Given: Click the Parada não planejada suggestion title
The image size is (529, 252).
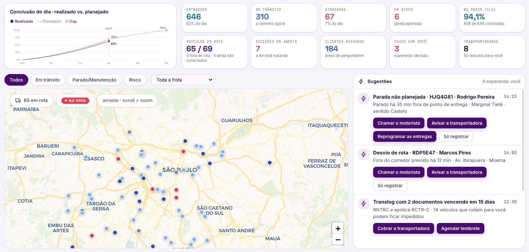Looking at the screenshot, I should click(434, 97).
